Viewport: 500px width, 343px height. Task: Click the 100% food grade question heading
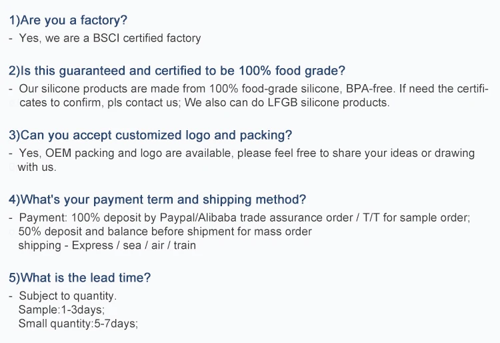(x=177, y=71)
